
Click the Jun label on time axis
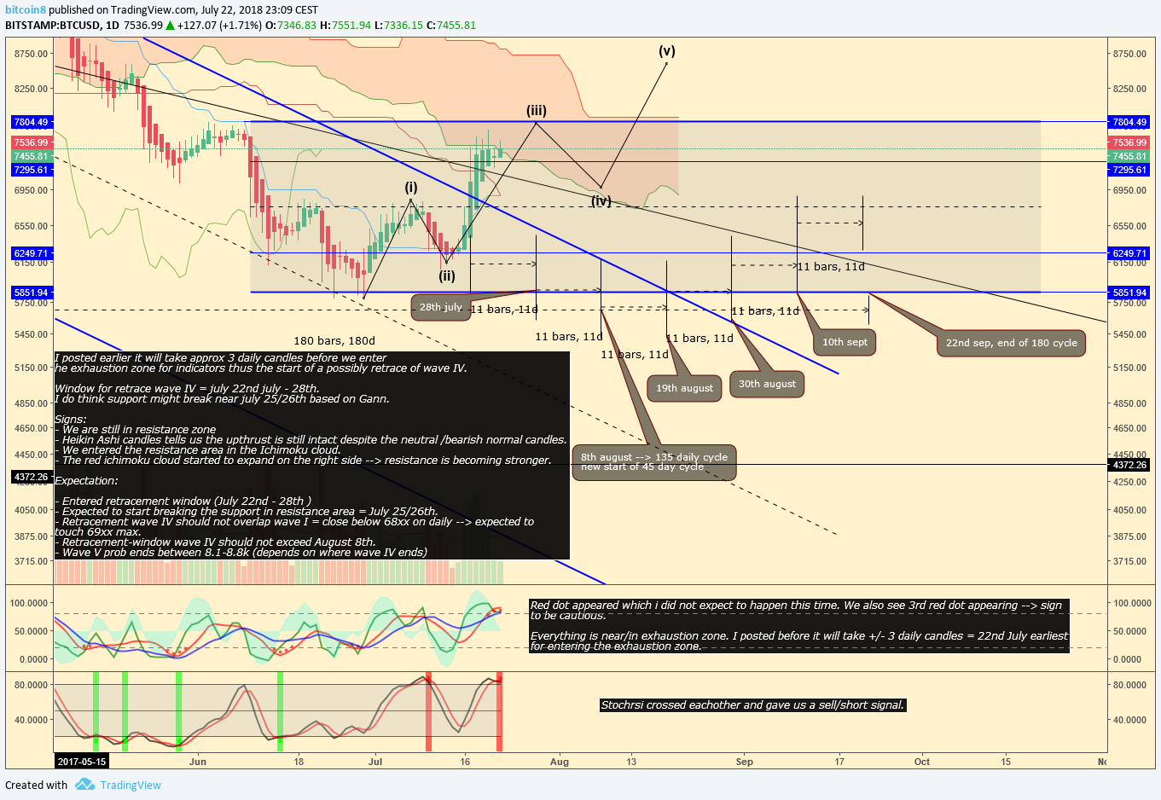(198, 762)
